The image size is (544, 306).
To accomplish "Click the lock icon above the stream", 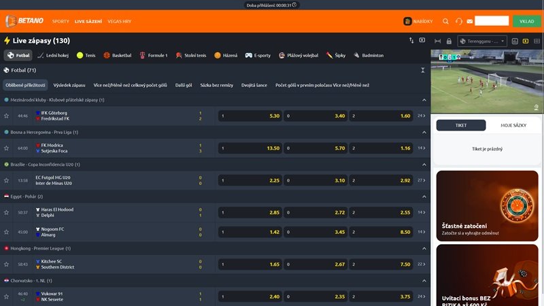I will pyautogui.click(x=449, y=41).
